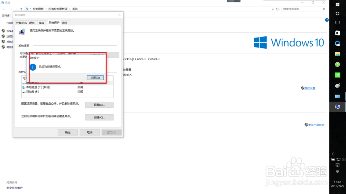The height and width of the screenshot is (194, 346).
Task: Click the blue info icon in the dialog
Action: coord(33,67)
